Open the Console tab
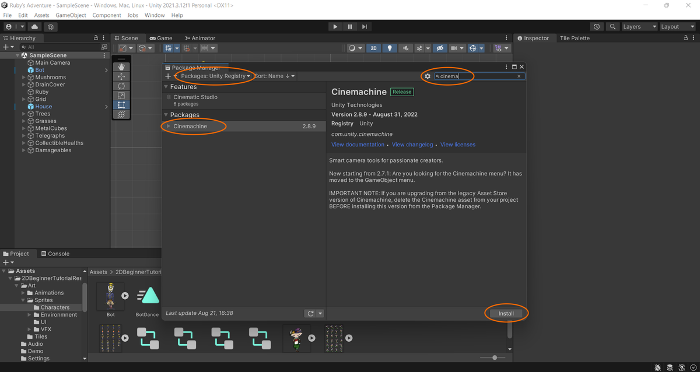This screenshot has height=372, width=700. [x=54, y=254]
